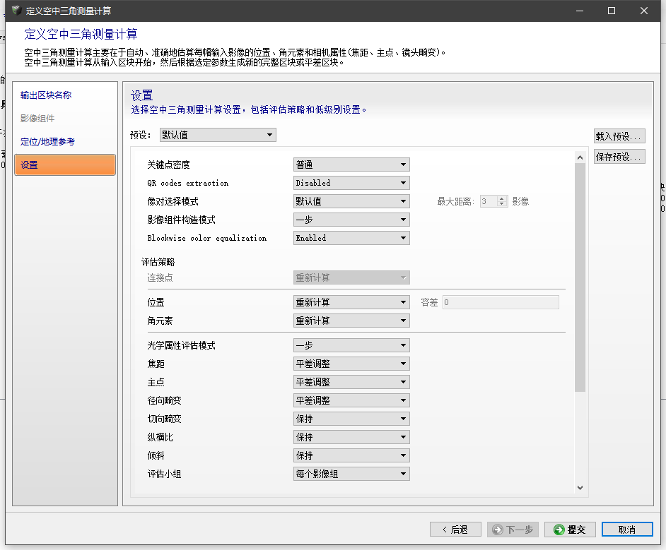Open QR codes extraction dropdown
The image size is (666, 550).
coord(351,183)
